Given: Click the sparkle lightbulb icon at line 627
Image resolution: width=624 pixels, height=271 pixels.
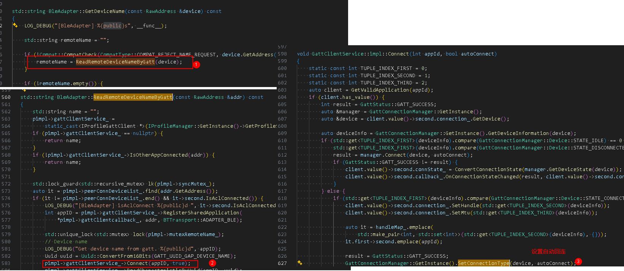Looking at the screenshot, I should coord(300,263).
